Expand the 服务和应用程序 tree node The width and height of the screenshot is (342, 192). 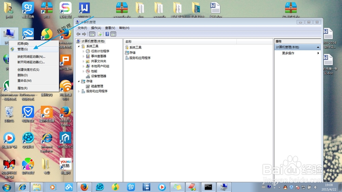coord(79,91)
